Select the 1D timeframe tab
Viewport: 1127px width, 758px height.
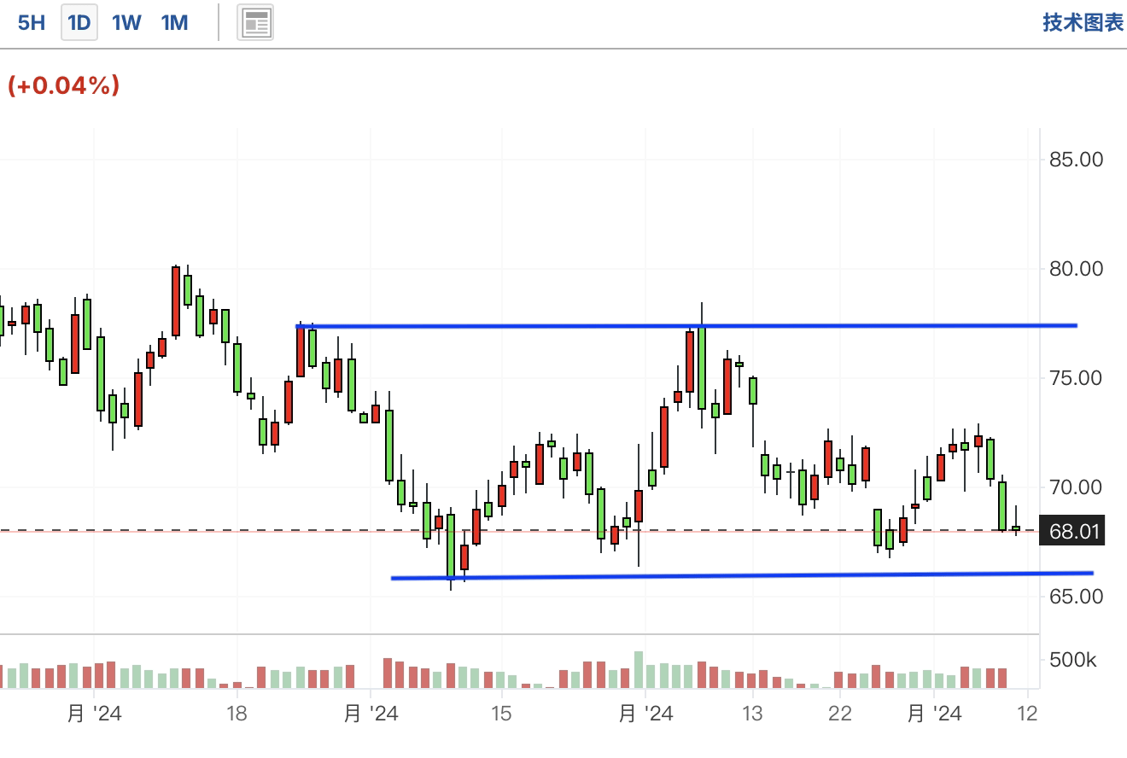click(79, 22)
